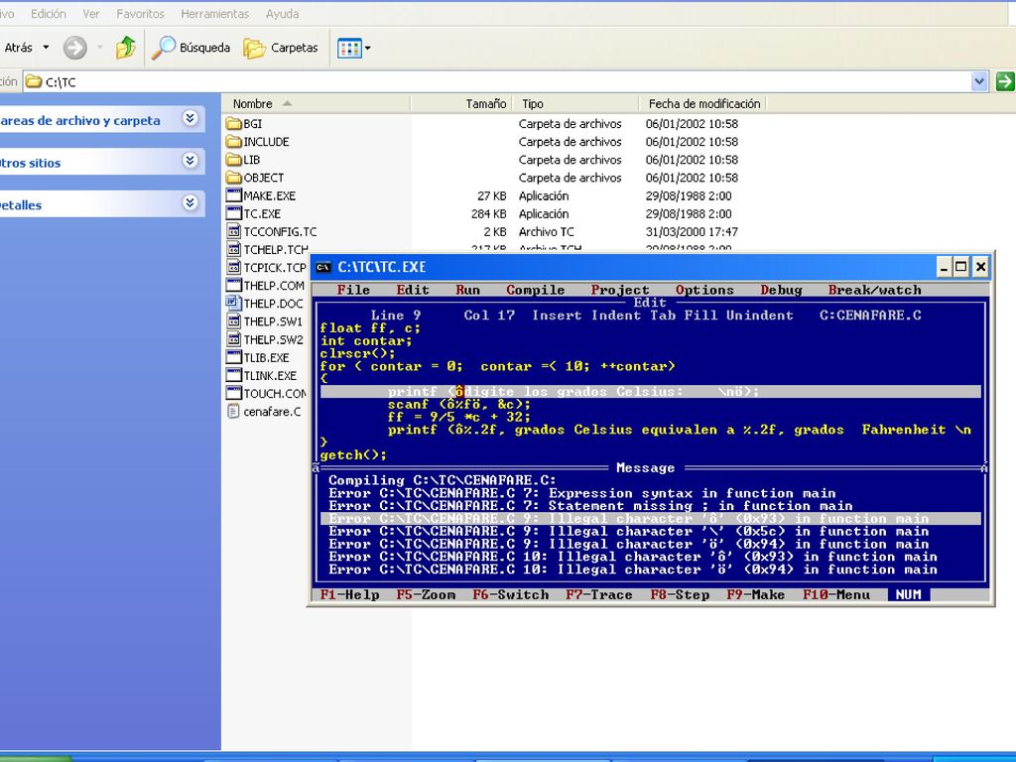Expand the Tareas de archivo y carpeta panel
This screenshot has width=1016, height=762.
190,119
